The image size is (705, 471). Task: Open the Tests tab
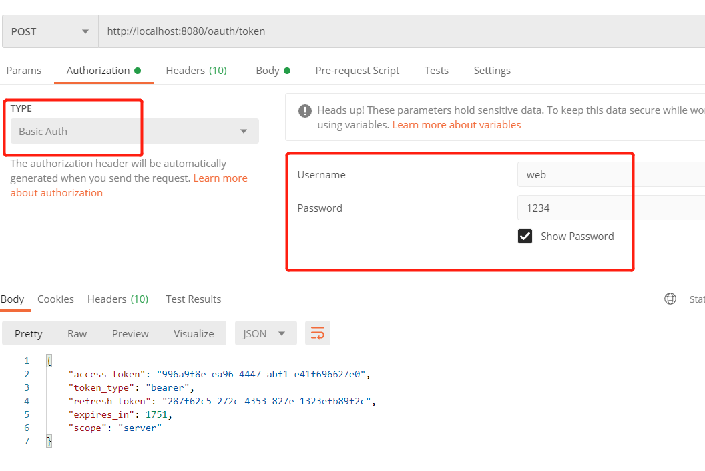click(436, 71)
